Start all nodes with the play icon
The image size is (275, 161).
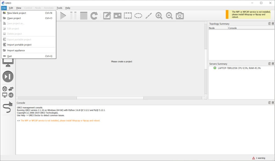pyautogui.click(x=63, y=16)
